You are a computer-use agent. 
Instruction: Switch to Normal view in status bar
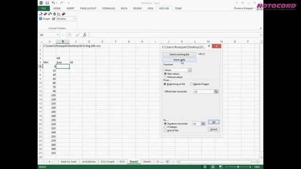[205, 167]
